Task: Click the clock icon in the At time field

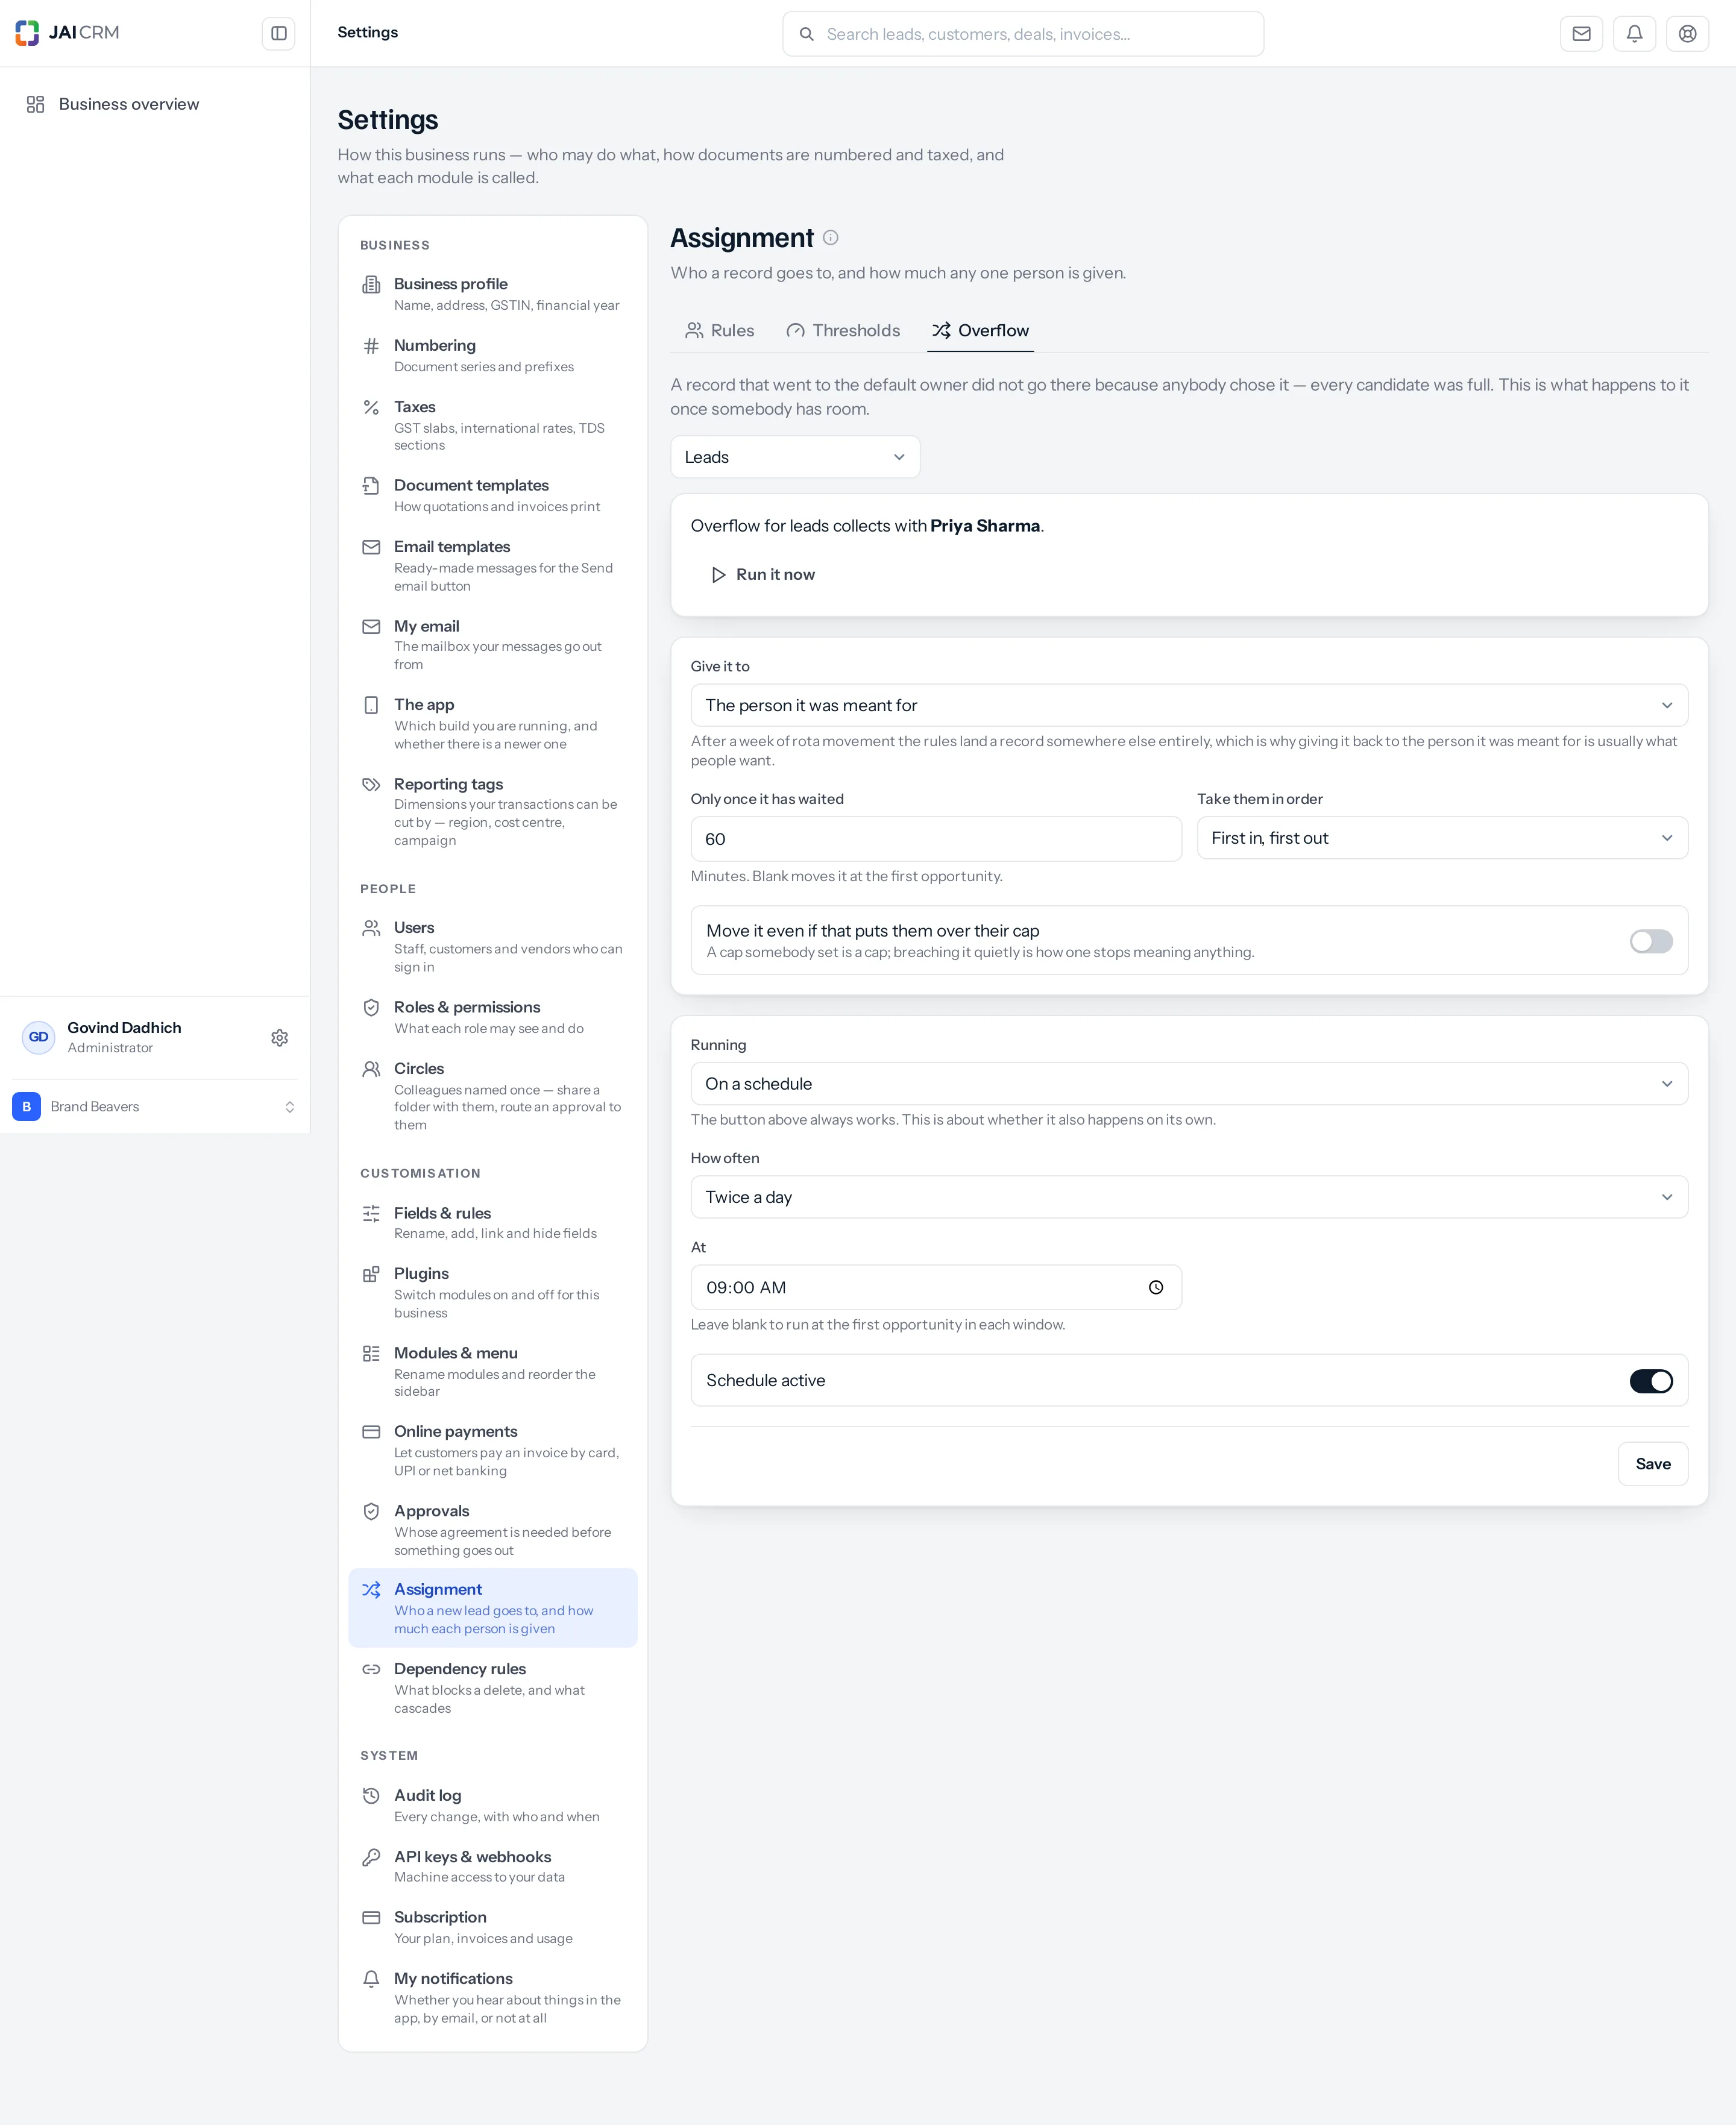Action: click(1156, 1287)
